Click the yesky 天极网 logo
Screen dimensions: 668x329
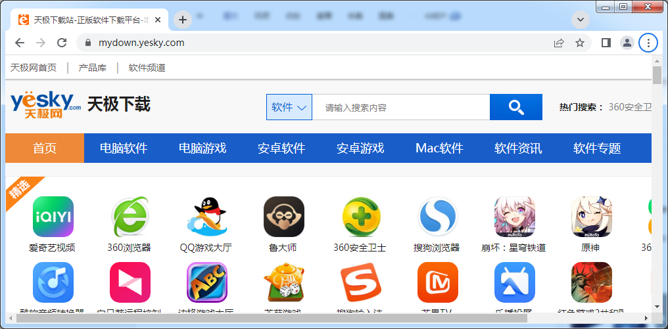click(45, 106)
